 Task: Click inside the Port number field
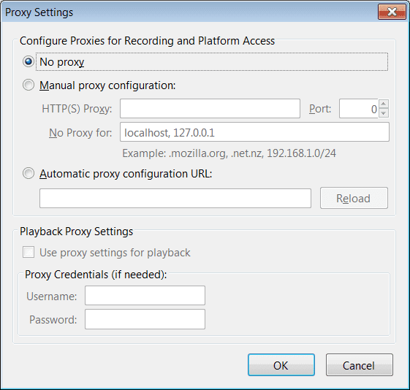359,108
